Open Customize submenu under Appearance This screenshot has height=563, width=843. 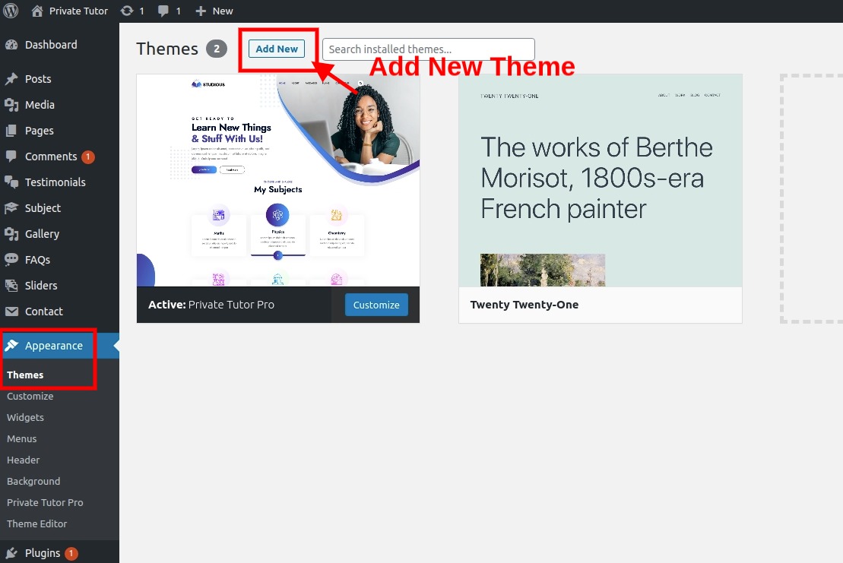click(30, 397)
